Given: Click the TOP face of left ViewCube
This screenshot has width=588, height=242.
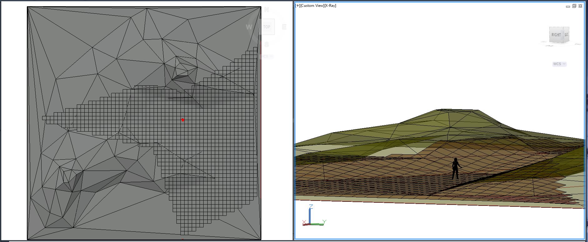Looking at the screenshot, I should tap(267, 27).
